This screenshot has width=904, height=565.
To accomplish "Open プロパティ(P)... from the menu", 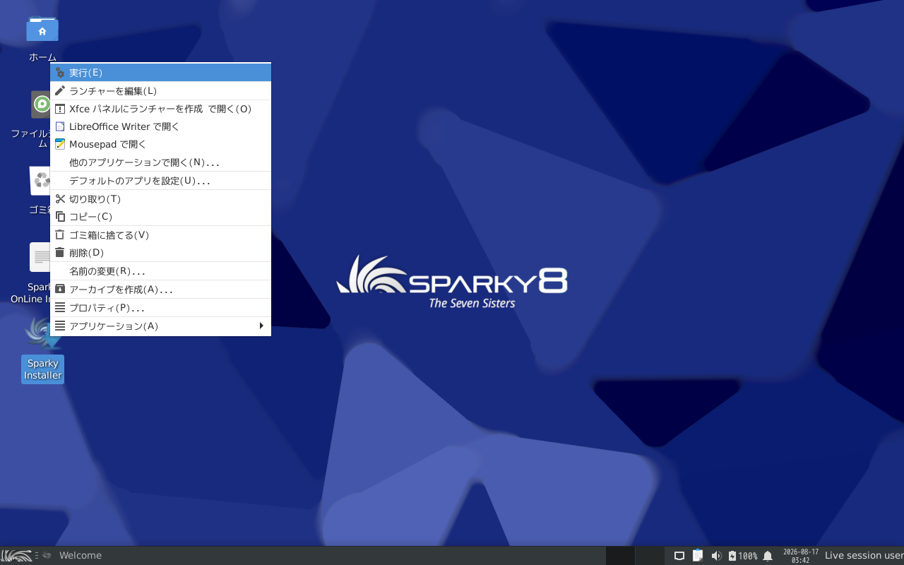I will click(160, 308).
